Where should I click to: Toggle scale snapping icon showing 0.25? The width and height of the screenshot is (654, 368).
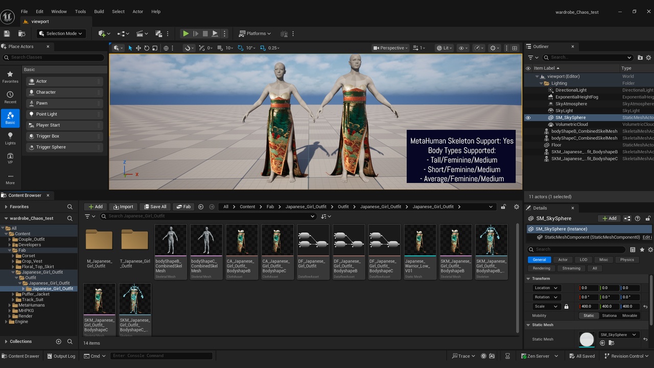(264, 48)
